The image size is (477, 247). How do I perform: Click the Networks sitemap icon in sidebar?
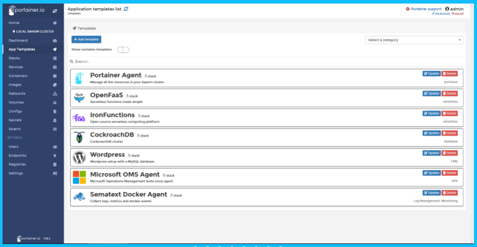point(55,94)
